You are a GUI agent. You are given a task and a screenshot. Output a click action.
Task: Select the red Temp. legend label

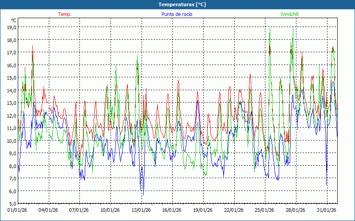(65, 14)
